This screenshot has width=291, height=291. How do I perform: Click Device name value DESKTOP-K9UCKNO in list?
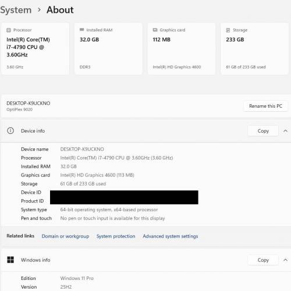82,149
